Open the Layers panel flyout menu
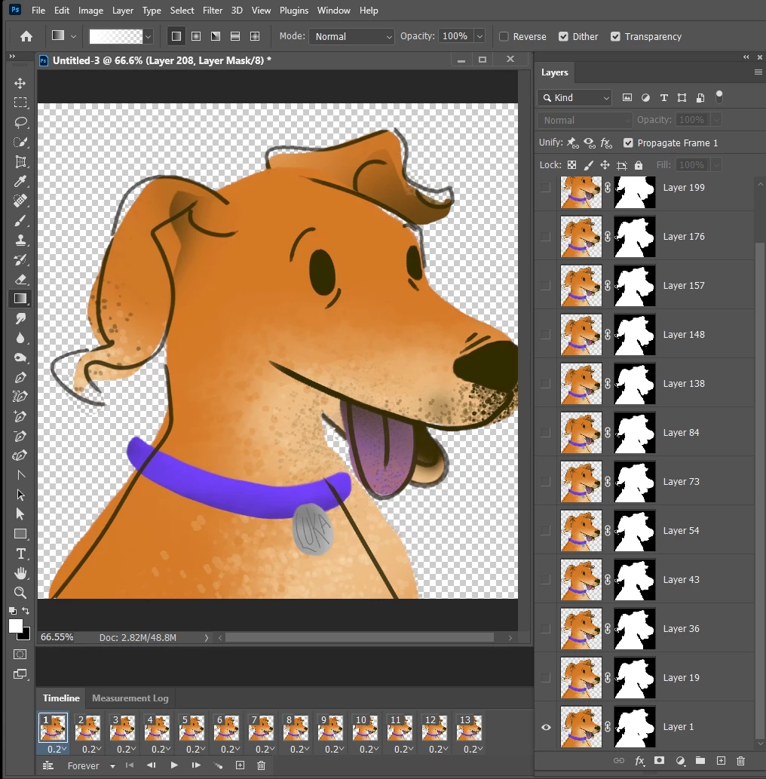The image size is (766, 779). click(x=758, y=72)
